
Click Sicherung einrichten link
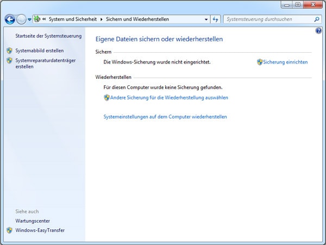[285, 62]
